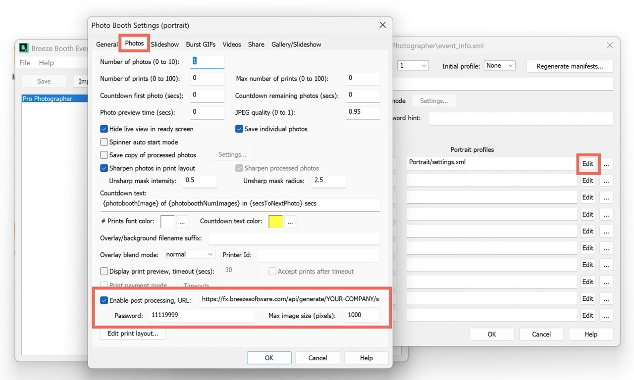The width and height of the screenshot is (634, 380).
Task: Click browse button beside Prints font color
Action: pos(182,222)
